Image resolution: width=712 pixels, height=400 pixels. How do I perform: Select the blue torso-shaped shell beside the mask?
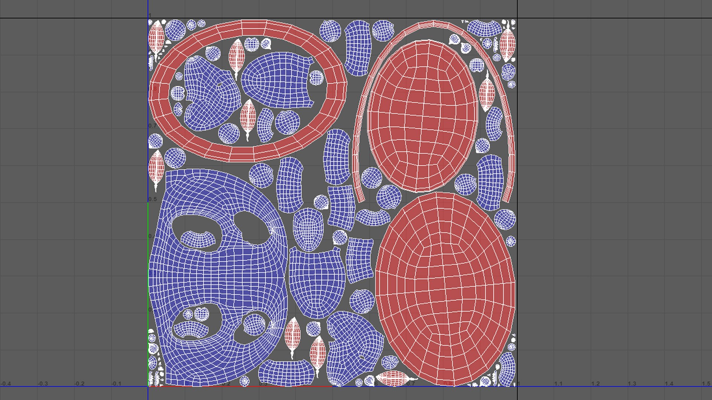pyautogui.click(x=316, y=281)
